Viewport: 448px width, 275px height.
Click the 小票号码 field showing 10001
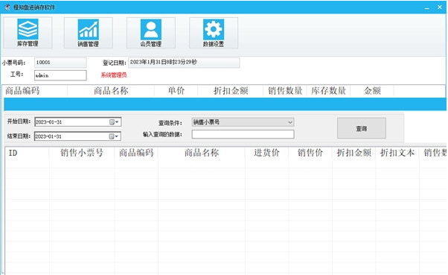pos(60,63)
